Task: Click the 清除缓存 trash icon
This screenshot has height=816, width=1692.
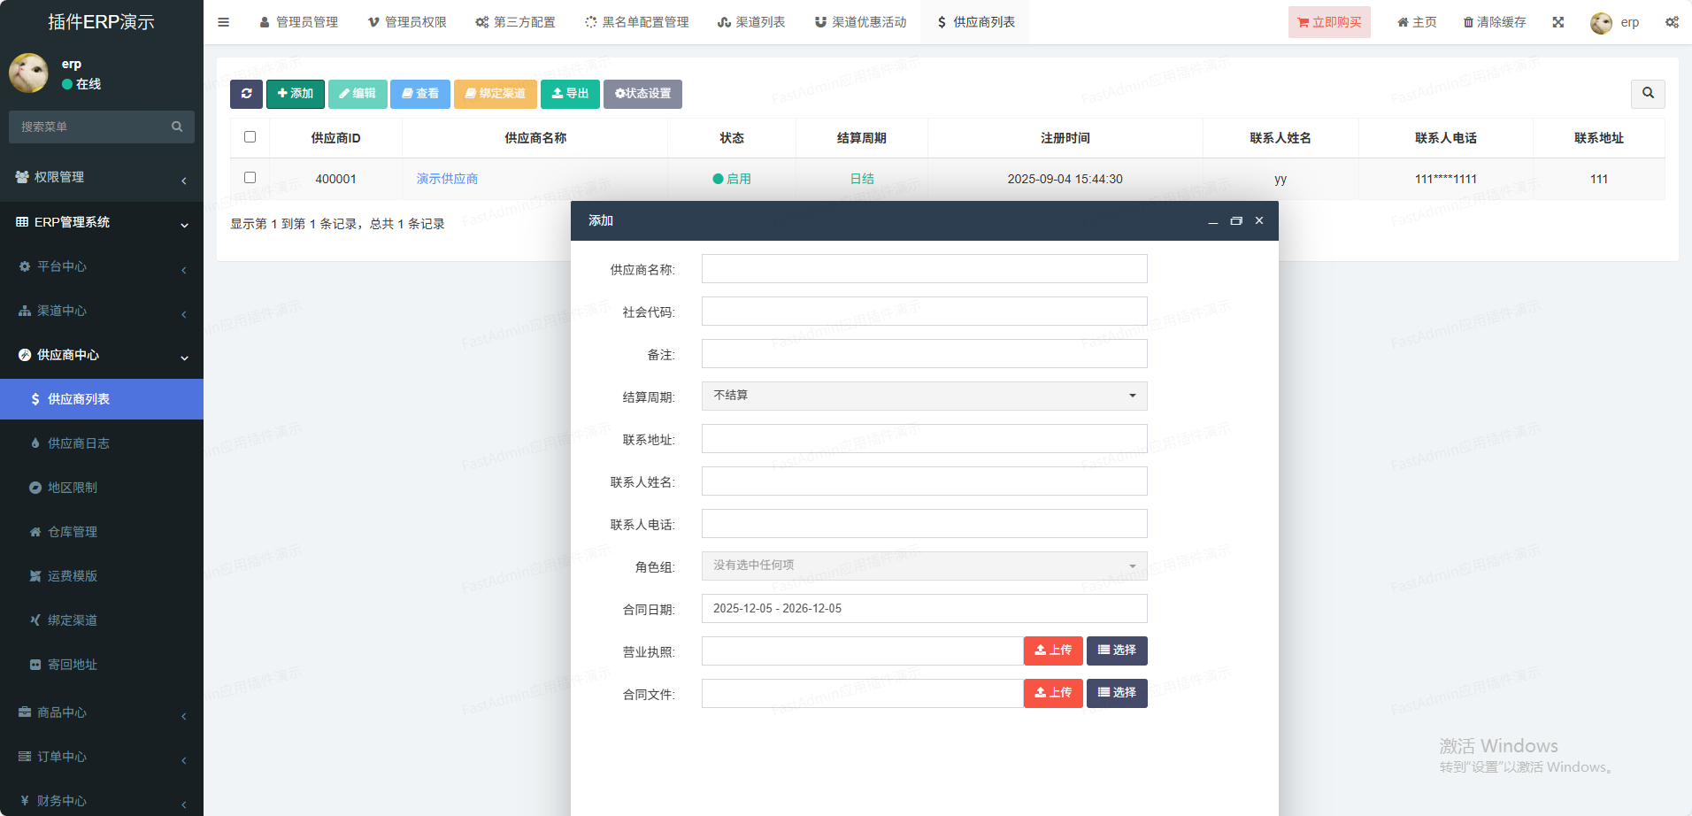Action: point(1469,22)
